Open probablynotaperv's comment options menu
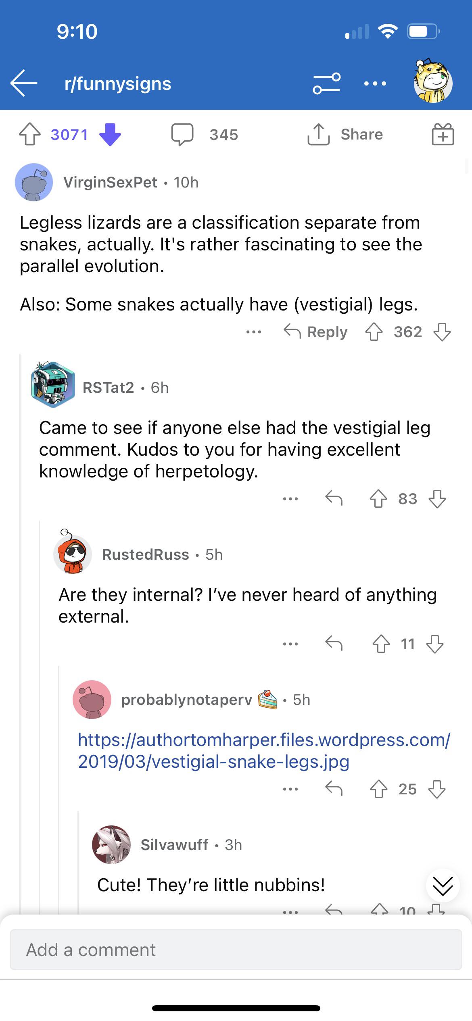The width and height of the screenshot is (472, 1021). (290, 789)
